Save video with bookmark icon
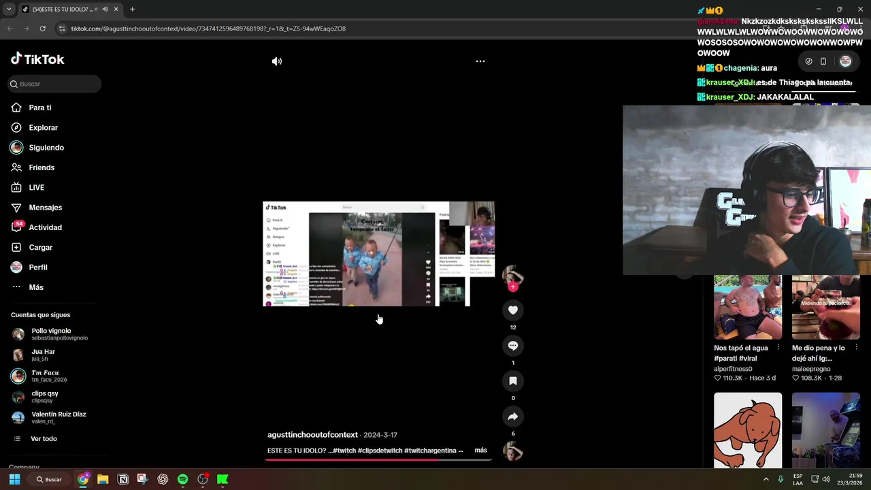This screenshot has width=871, height=490. coord(513,381)
